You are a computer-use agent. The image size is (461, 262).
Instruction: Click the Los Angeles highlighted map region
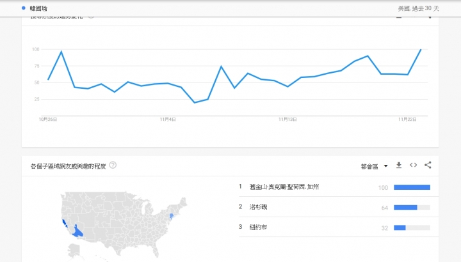click(x=77, y=231)
